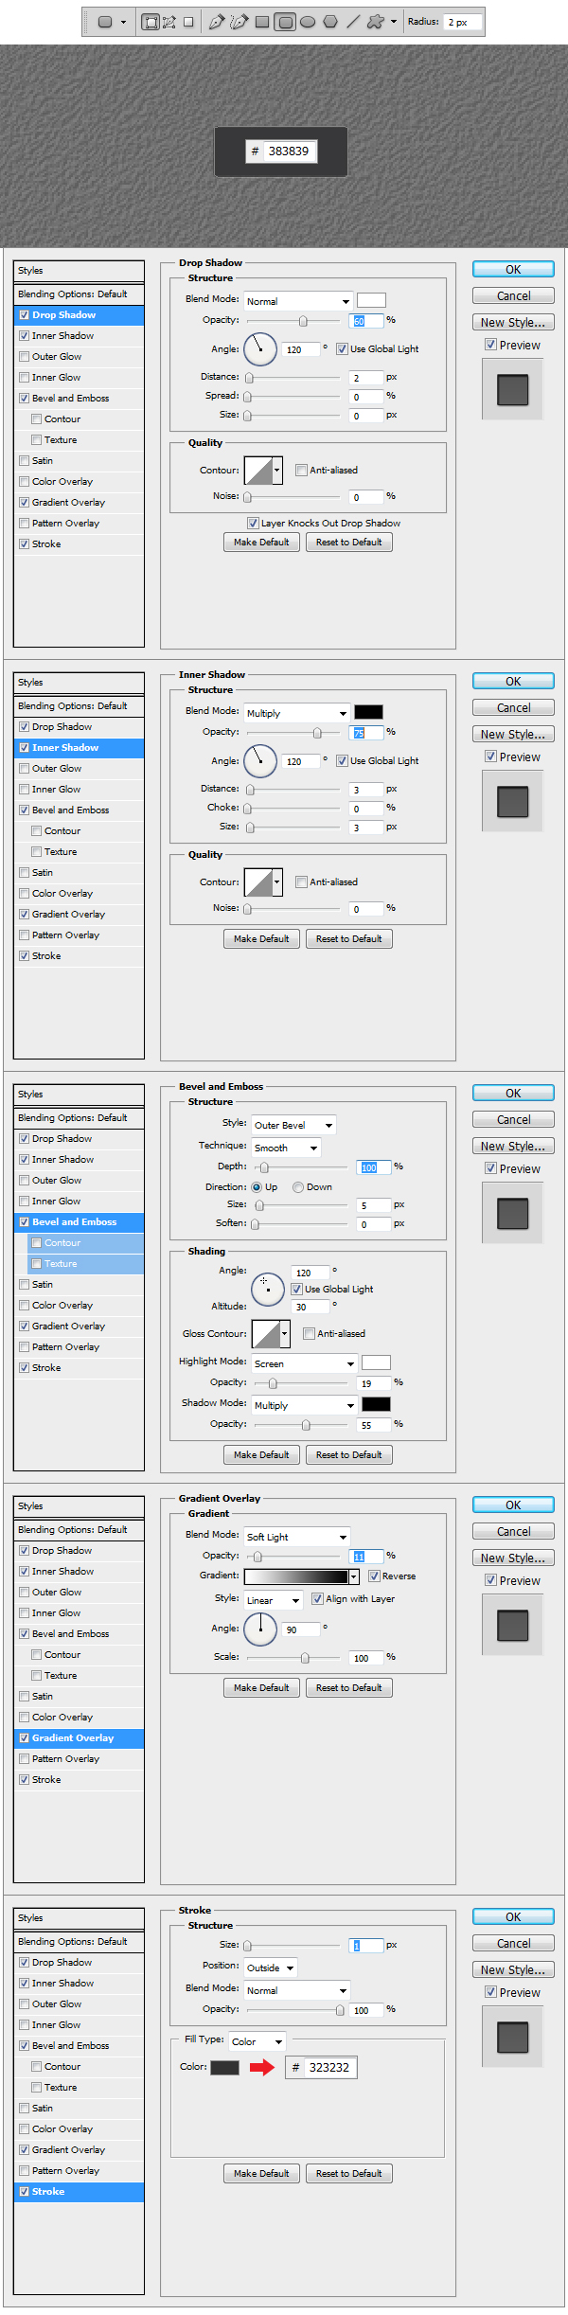Click OK in the Drop Shadow dialog

[513, 270]
